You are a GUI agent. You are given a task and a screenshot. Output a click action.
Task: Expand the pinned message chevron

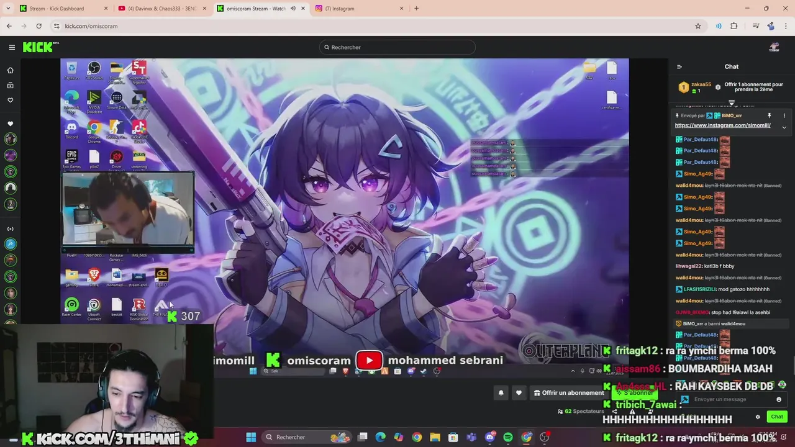pos(784,127)
